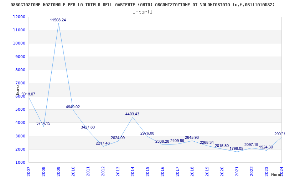Click the 2014 x-axis year label
The height and width of the screenshot is (178, 285).
pyautogui.click(x=133, y=171)
